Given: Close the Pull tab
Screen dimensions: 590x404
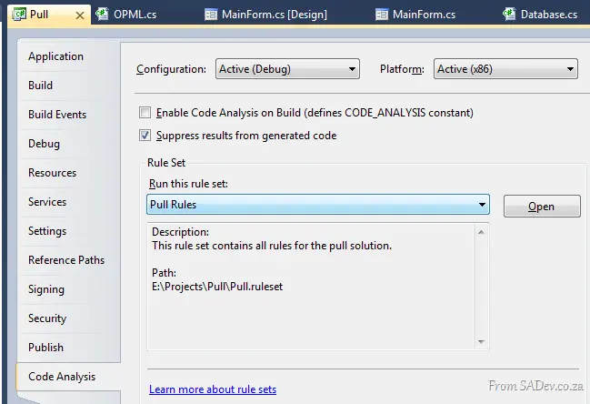Looking at the screenshot, I should click(x=80, y=15).
